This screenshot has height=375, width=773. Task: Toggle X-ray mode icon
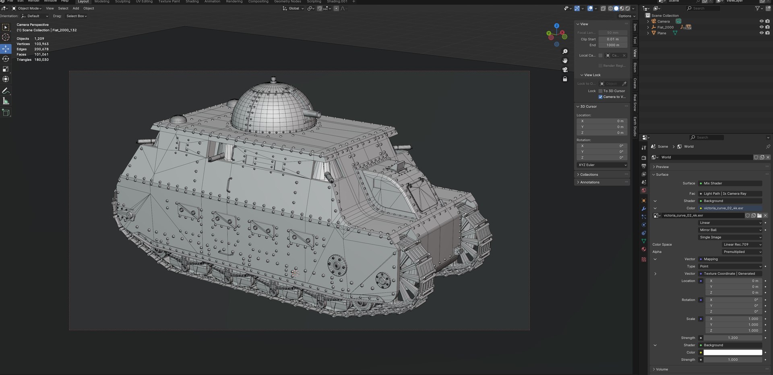click(x=603, y=8)
